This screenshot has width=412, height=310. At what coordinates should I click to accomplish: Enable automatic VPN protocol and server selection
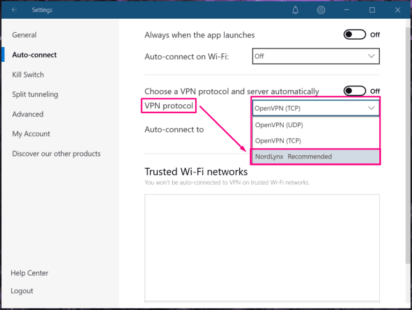(355, 91)
